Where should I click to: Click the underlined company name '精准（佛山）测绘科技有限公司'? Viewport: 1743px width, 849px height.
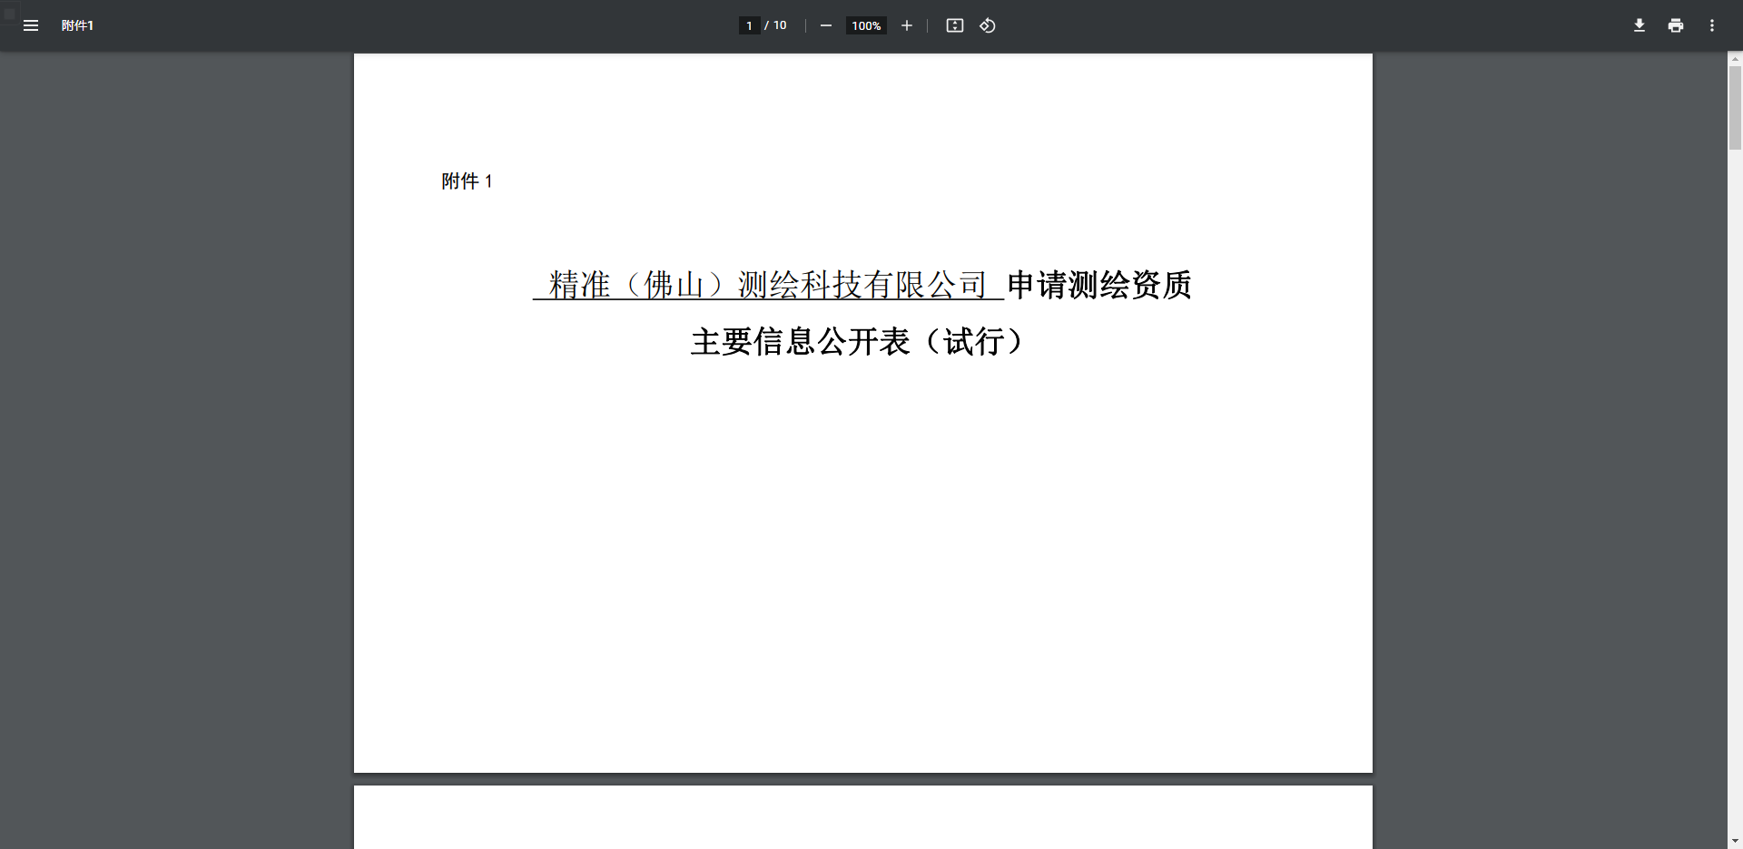768,285
